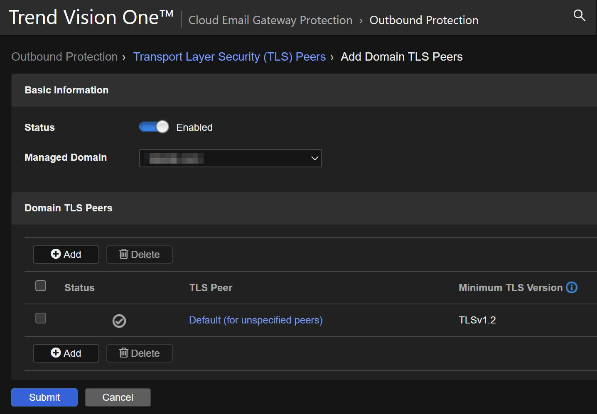Click the Minimum TLS Version info icon
The width and height of the screenshot is (597, 414).
[572, 287]
